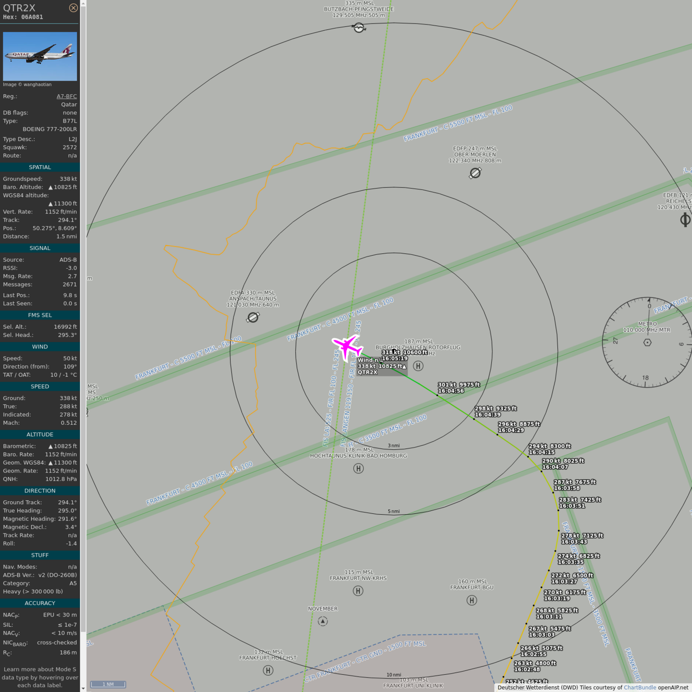The width and height of the screenshot is (692, 692).
Task: Select the Anspach/Taunus airfield symbol
Action: [x=253, y=317]
